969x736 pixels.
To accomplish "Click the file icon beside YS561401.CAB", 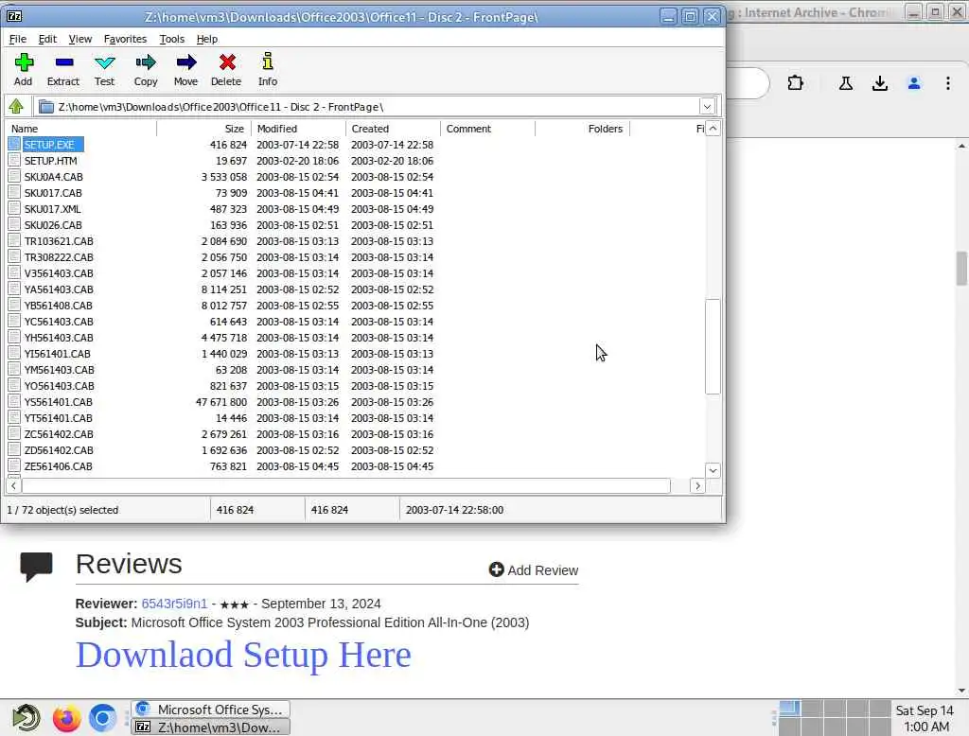I will (14, 401).
